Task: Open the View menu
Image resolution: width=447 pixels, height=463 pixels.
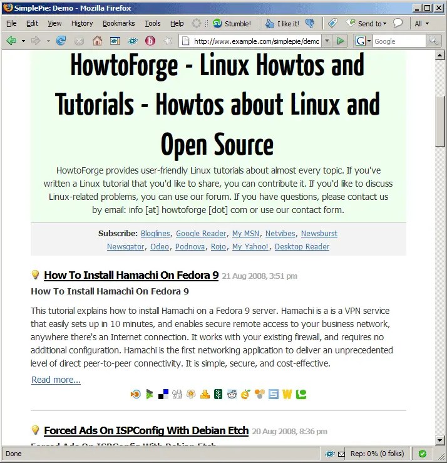Action: point(54,23)
